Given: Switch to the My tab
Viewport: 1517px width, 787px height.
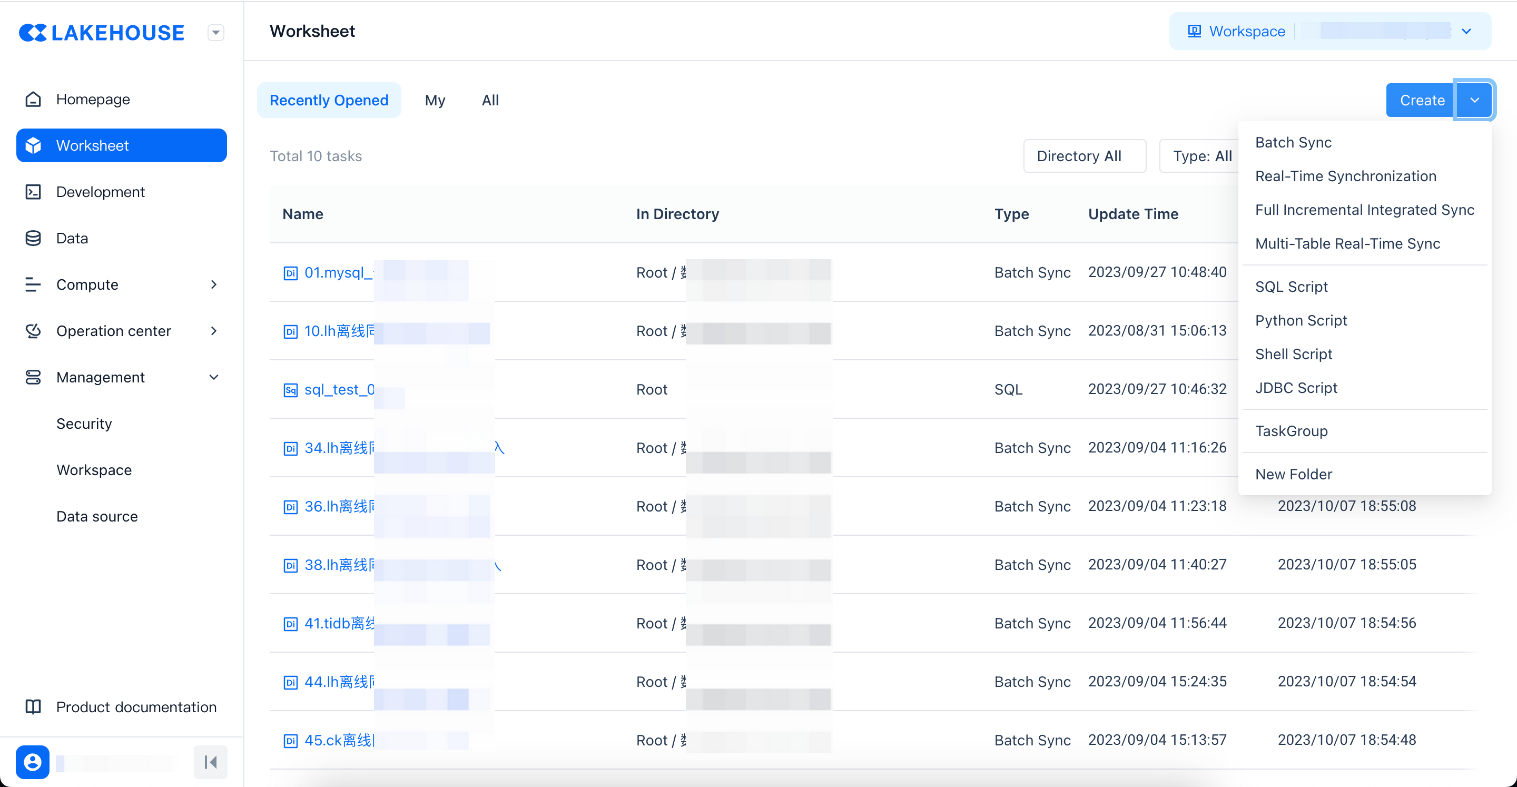Looking at the screenshot, I should (435, 100).
